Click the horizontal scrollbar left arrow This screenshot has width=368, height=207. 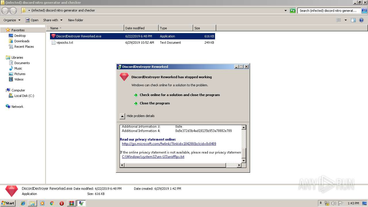pos(122,165)
